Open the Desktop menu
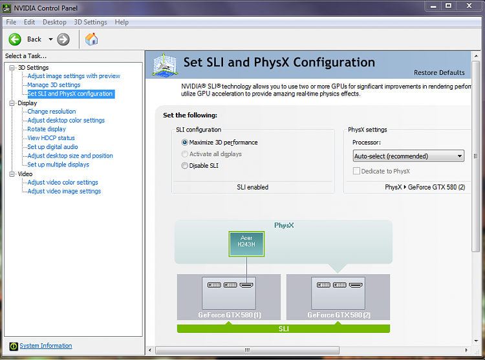 coord(54,22)
